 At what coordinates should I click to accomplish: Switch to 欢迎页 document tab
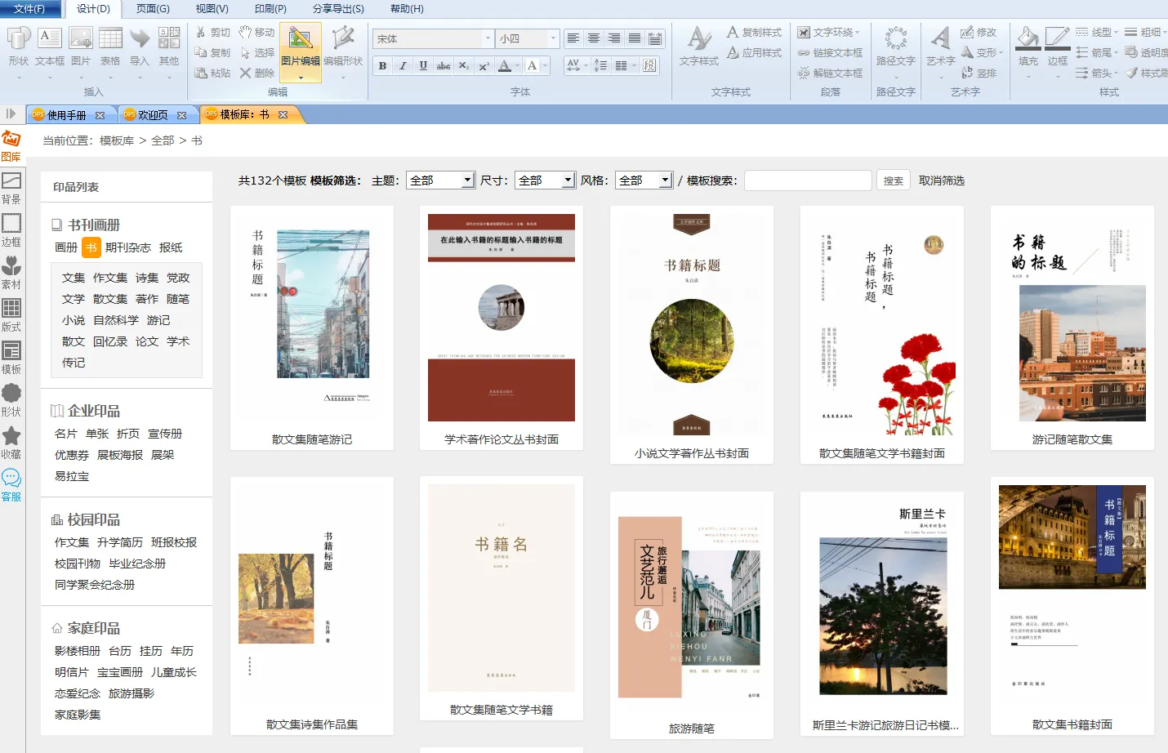point(153,115)
